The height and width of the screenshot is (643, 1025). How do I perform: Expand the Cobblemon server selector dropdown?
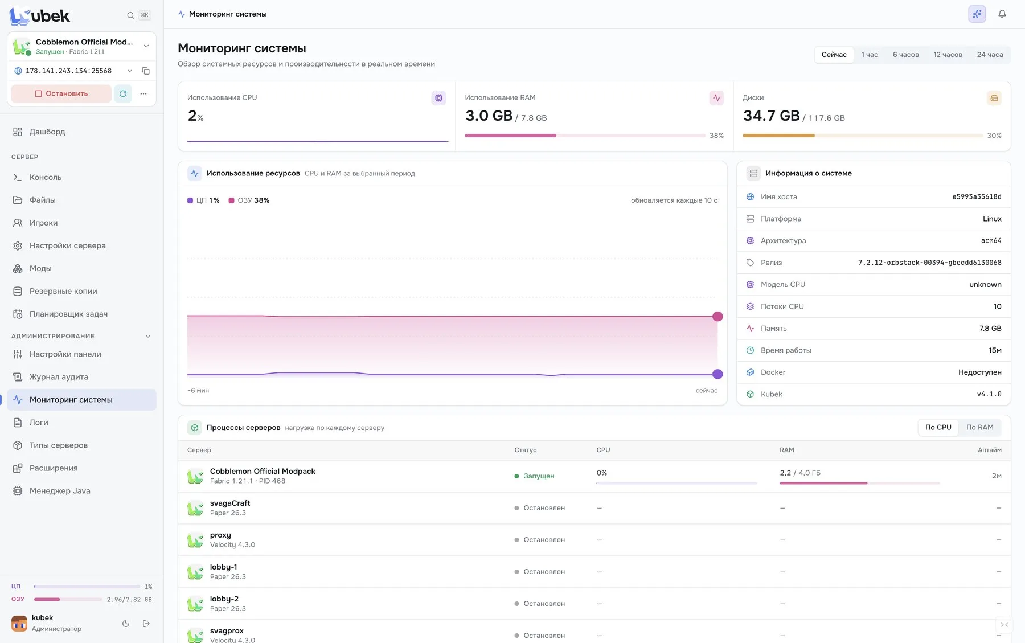click(146, 46)
